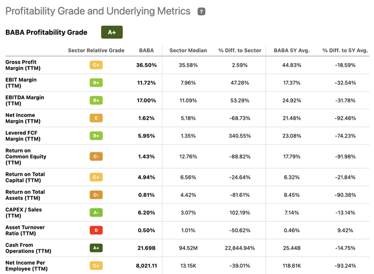374x274 pixels.
Task: Click the red D grade badge for Asset Turnover
Action: [96, 231]
